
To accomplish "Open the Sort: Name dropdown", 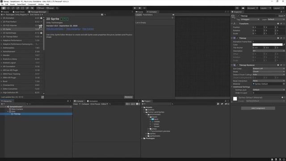I will [x=36, y=15].
